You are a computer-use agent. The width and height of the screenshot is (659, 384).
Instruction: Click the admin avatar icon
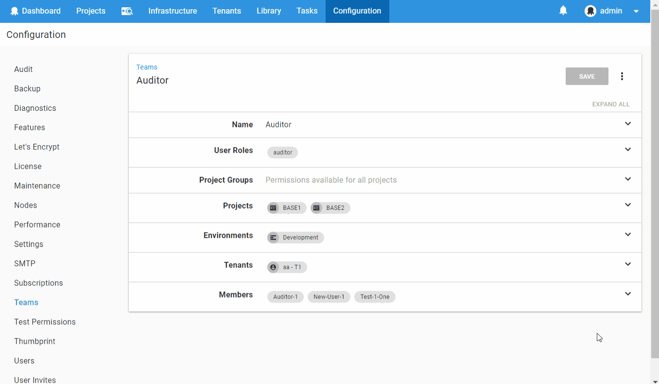point(590,10)
